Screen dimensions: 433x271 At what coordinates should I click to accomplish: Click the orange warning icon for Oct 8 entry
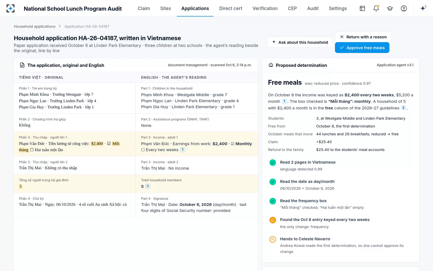[273, 220]
